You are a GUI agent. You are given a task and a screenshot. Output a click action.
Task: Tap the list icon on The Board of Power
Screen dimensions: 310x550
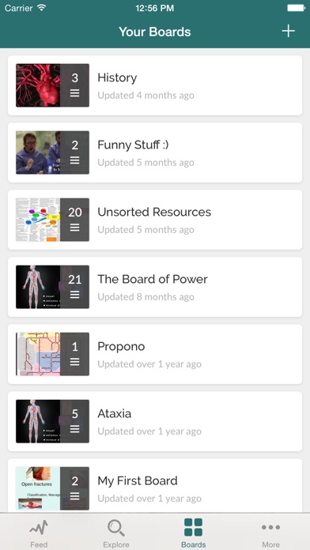tap(75, 295)
